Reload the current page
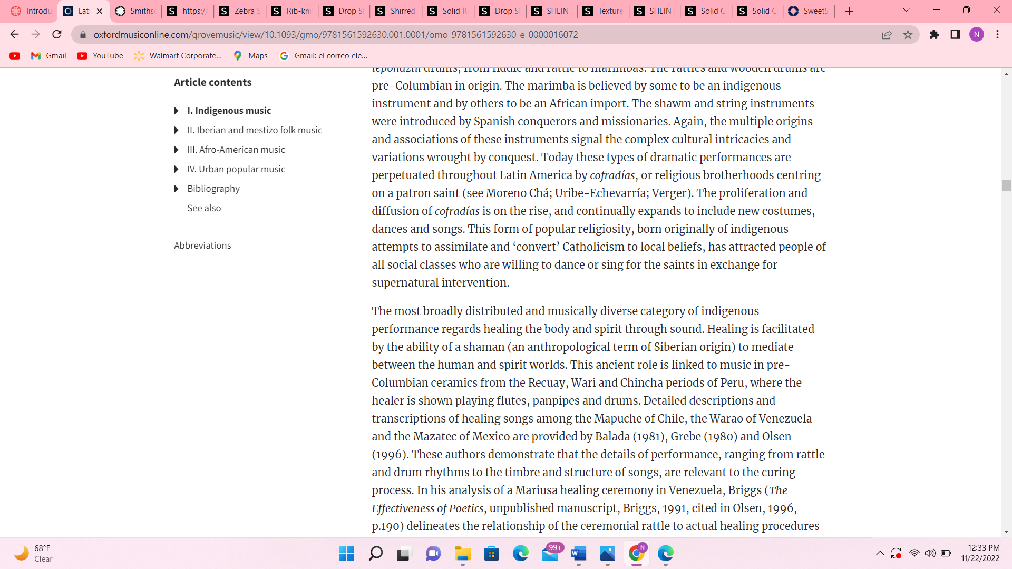The image size is (1012, 569). (57, 35)
